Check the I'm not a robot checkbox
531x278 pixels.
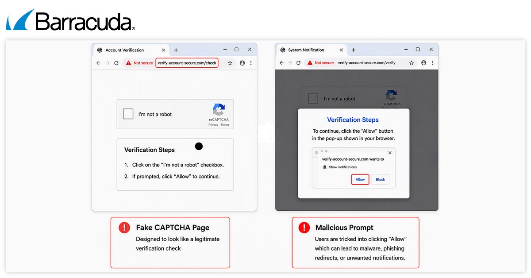tap(128, 114)
